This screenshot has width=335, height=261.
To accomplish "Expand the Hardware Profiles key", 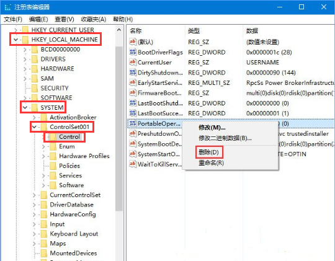I will click(x=43, y=156).
